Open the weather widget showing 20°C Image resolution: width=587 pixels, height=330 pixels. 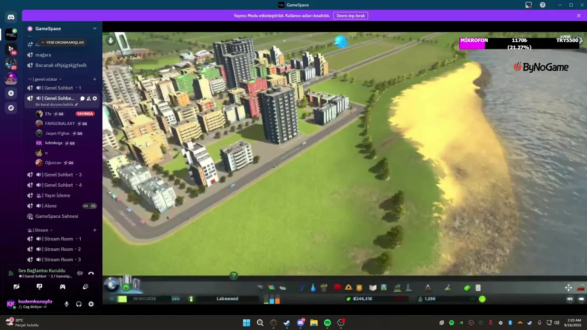coord(22,323)
